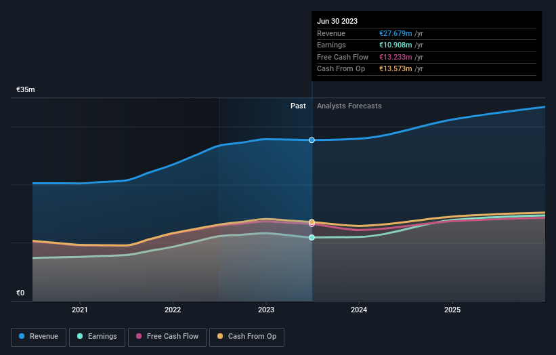Screen dimensions: 556x355
Task: Click the €0 y-axis label
Action: click(20, 293)
